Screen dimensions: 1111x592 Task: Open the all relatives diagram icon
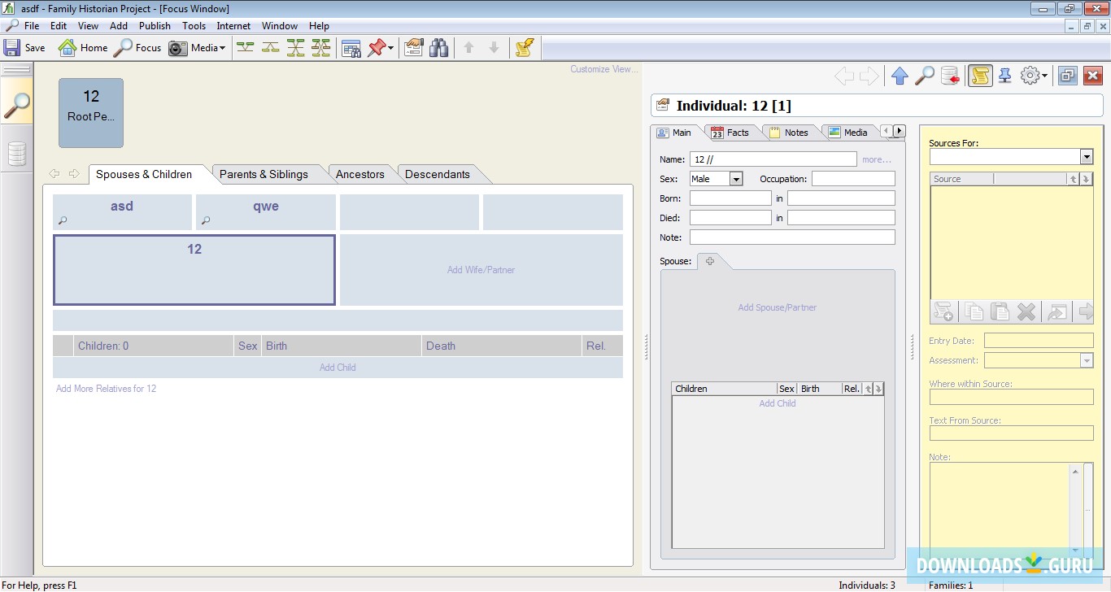point(321,48)
